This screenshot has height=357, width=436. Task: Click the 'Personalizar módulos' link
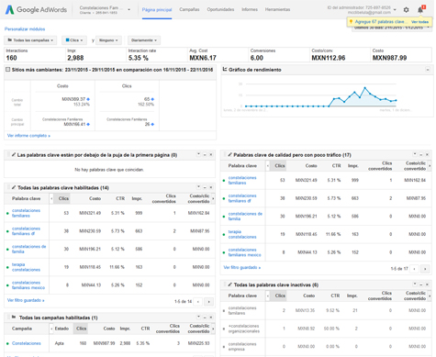[x=25, y=29]
